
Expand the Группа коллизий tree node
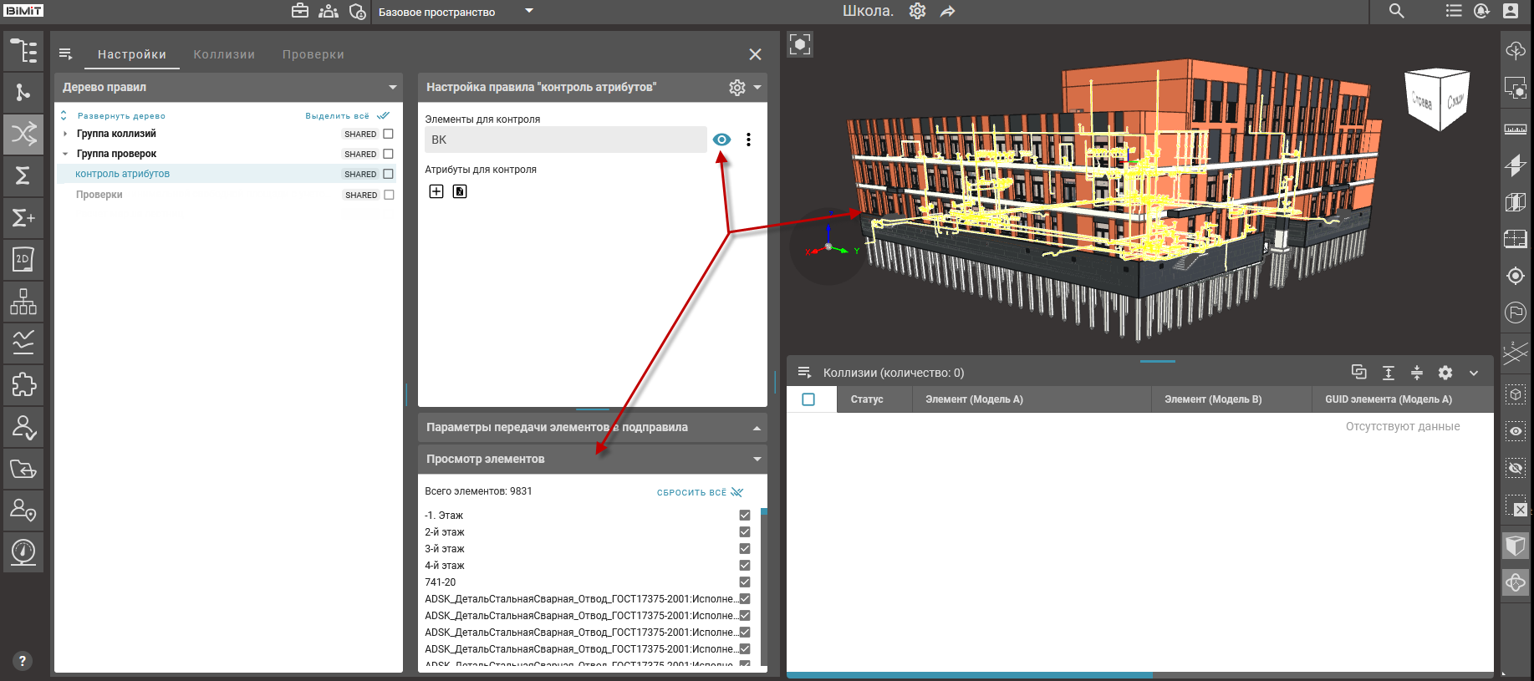click(65, 134)
